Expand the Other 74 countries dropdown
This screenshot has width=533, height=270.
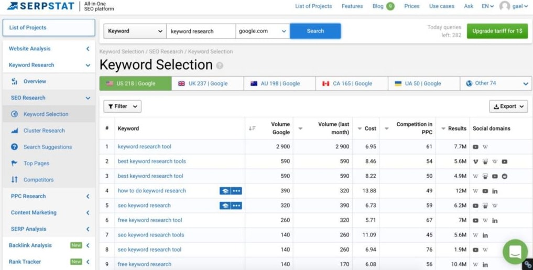coord(496,83)
